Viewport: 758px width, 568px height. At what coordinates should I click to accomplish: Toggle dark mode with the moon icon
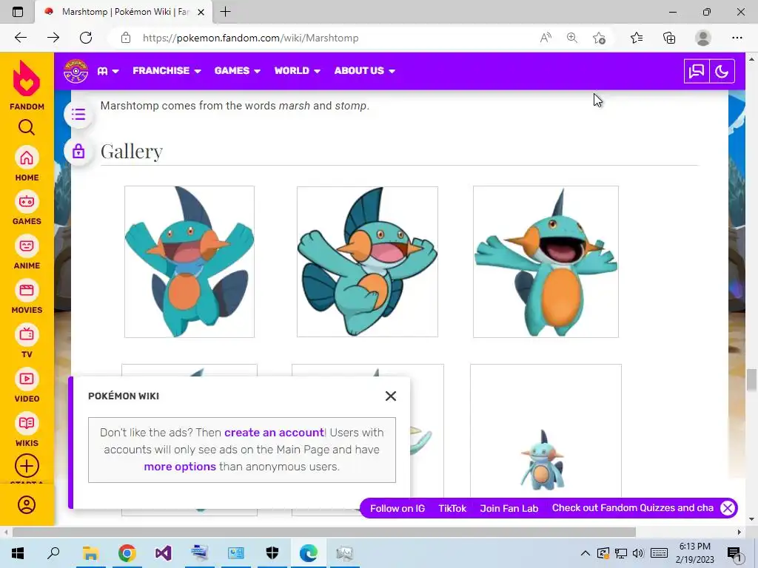coord(722,71)
